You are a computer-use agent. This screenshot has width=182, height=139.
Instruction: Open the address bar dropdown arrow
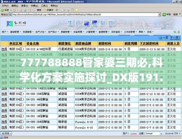coord(159,15)
